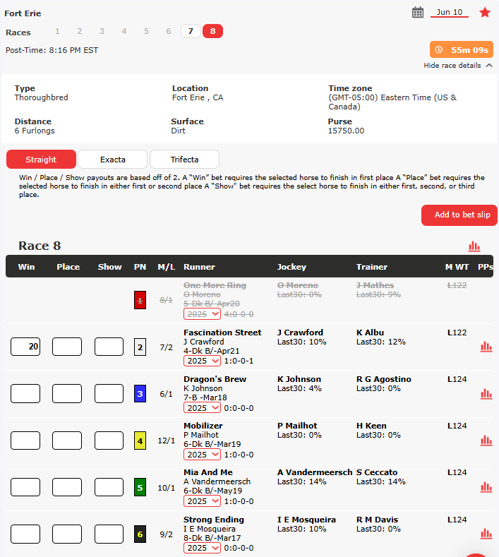Viewport: 499px width, 557px height.
Task: View past performances chart for Dragon's Brew
Action: (x=486, y=394)
